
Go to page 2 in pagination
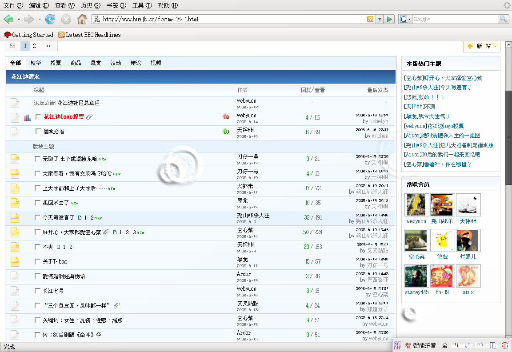pos(34,46)
